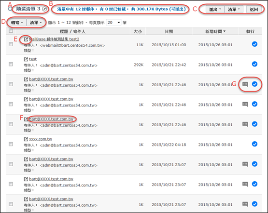This screenshot has width=268, height=213.
Task: Select checkbox of second 22:46 mail row
Action: [11, 104]
